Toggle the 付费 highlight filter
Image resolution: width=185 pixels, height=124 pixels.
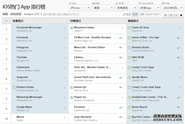[x=141, y=14]
